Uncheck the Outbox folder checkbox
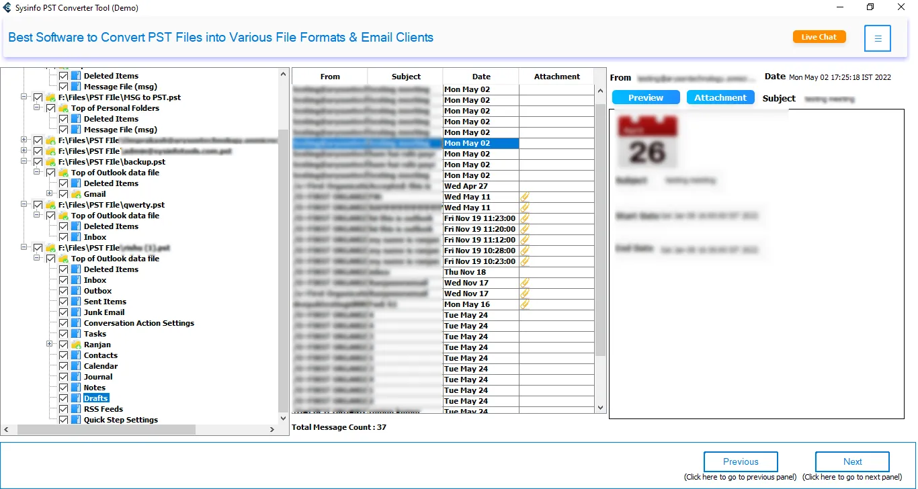This screenshot has width=918, height=489. click(63, 291)
